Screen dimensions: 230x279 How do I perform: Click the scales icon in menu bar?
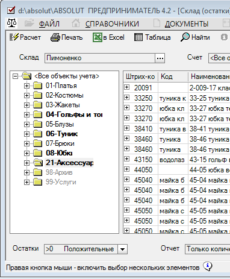(x=11, y=24)
